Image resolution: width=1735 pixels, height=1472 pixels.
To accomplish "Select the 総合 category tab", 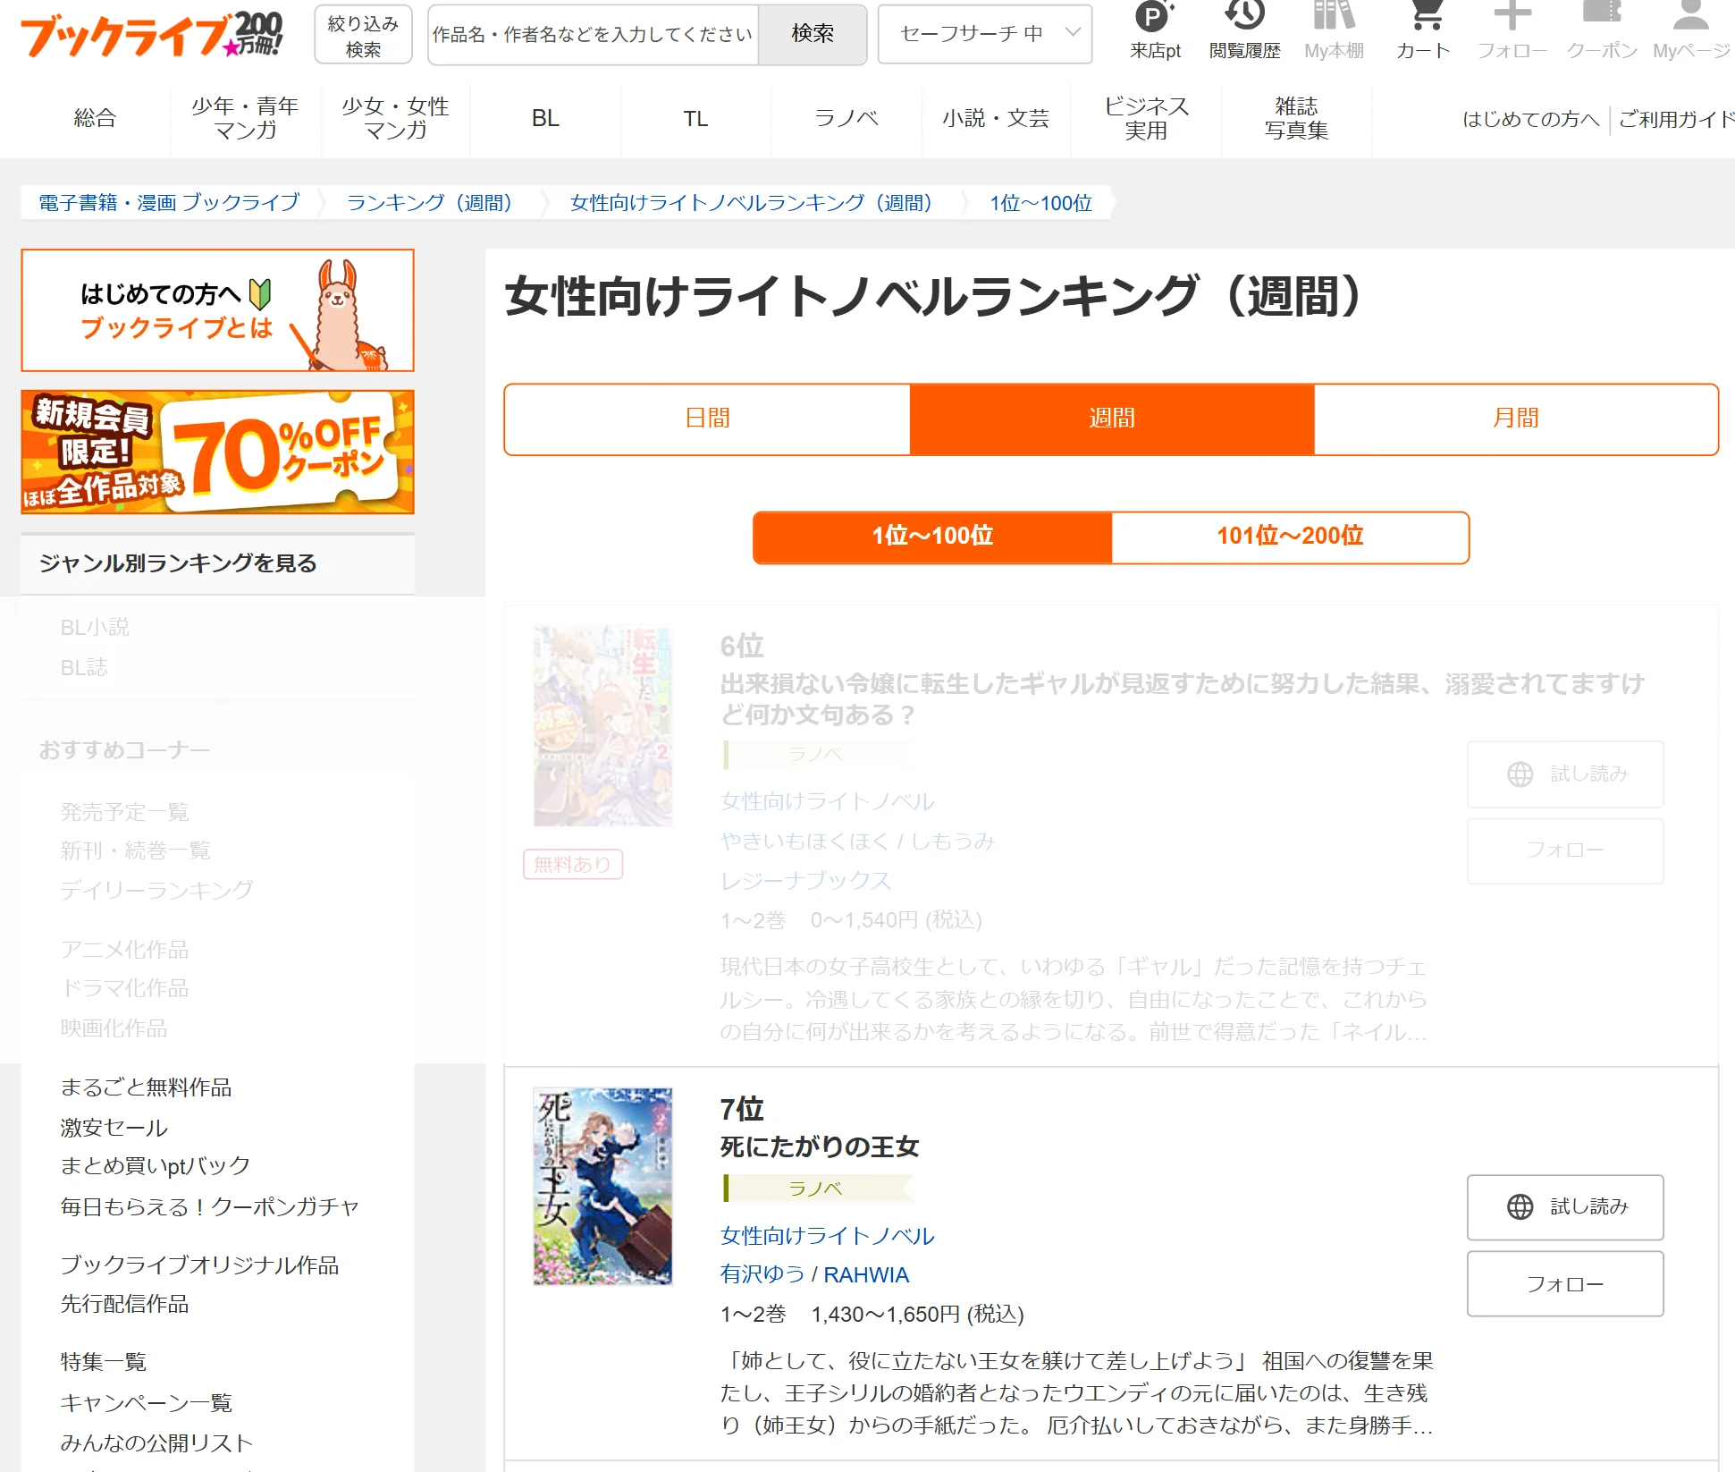I will tap(95, 118).
